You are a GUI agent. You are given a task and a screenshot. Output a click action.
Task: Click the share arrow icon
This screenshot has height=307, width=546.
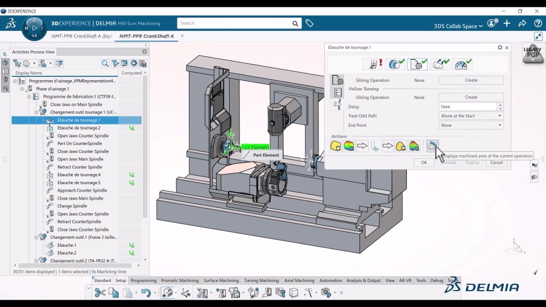pyautogui.click(x=522, y=23)
